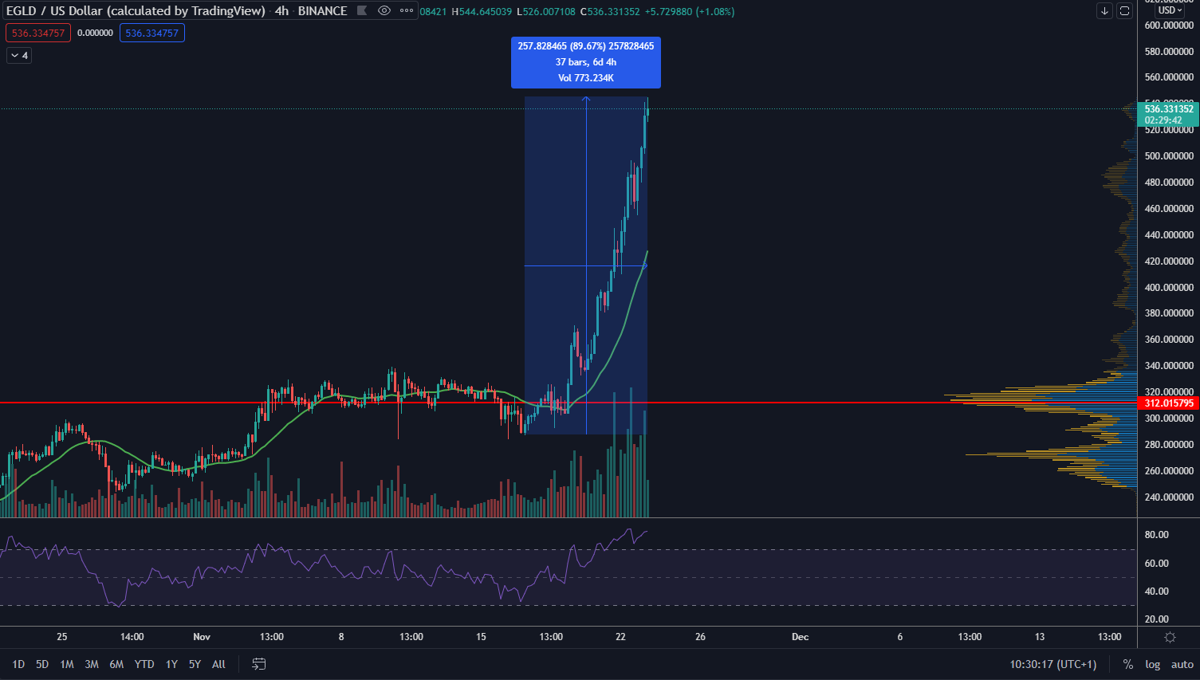1200x680 pixels.
Task: Toggle chart visibility with the eye icon
Action: (384, 11)
